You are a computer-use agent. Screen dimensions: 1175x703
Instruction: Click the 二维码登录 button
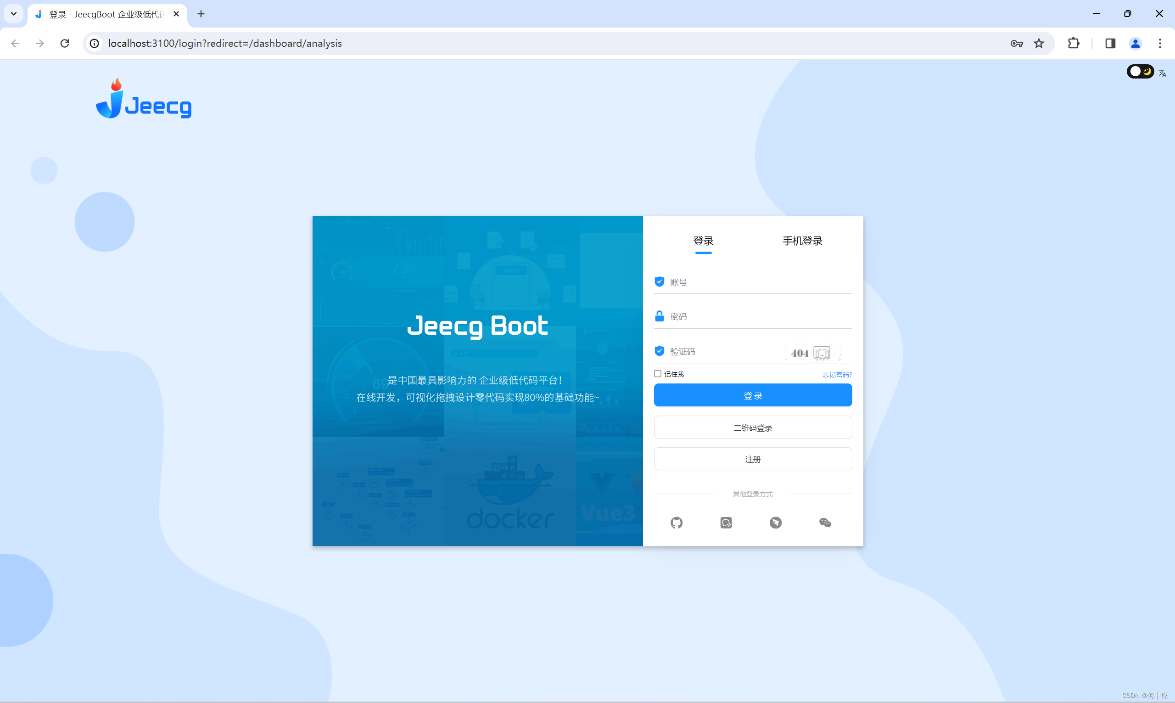753,427
